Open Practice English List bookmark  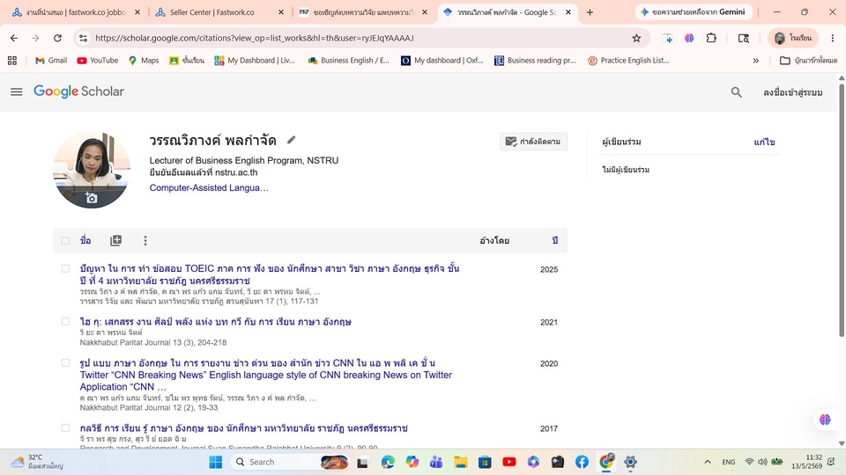(628, 61)
